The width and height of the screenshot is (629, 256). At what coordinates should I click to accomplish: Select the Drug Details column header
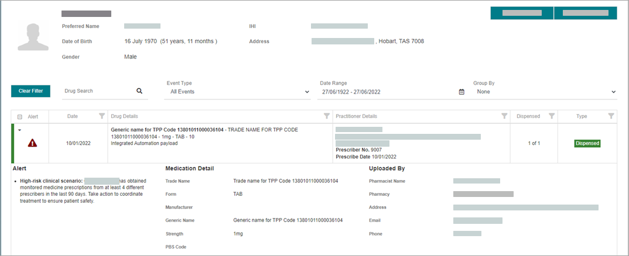(x=125, y=116)
